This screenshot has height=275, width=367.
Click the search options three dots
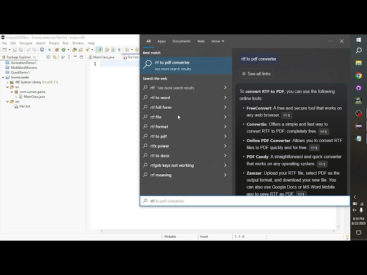click(330, 41)
